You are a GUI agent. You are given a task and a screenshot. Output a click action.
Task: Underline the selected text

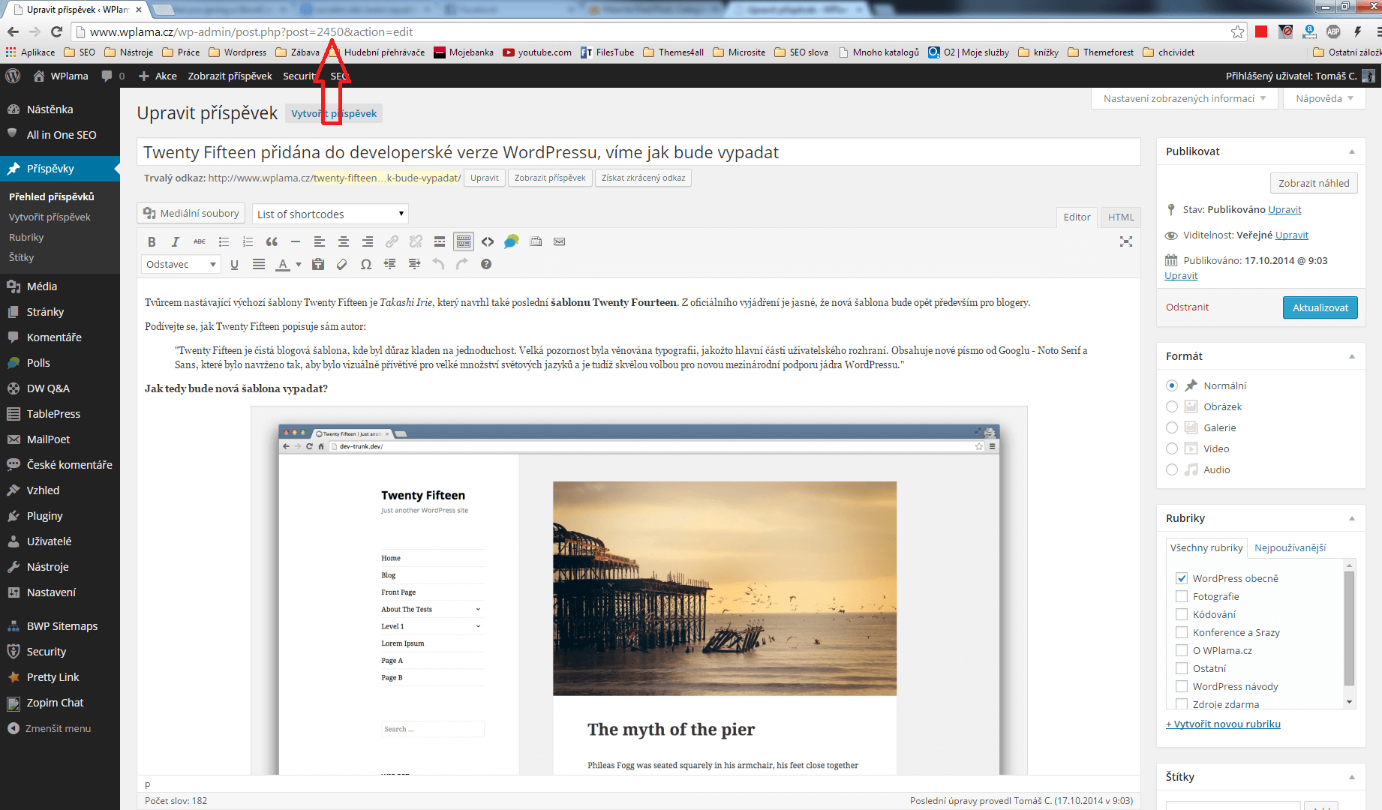(234, 264)
